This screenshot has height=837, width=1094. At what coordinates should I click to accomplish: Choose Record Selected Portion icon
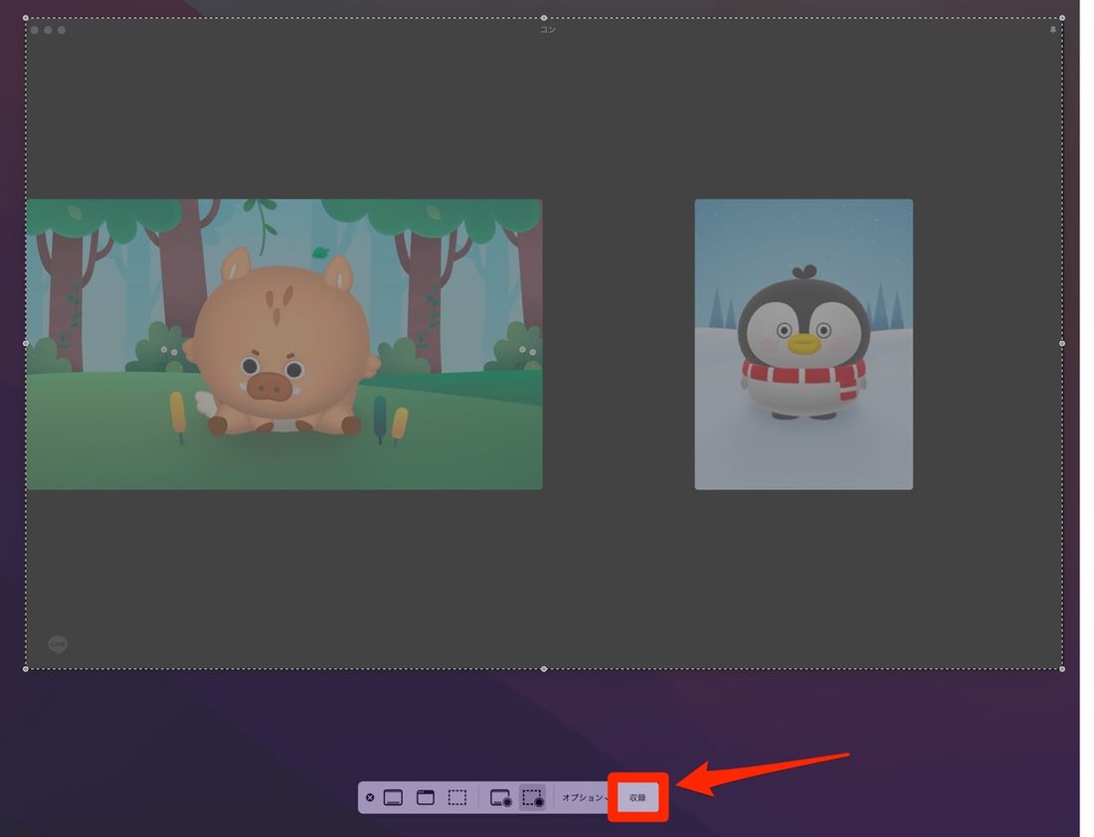click(532, 797)
